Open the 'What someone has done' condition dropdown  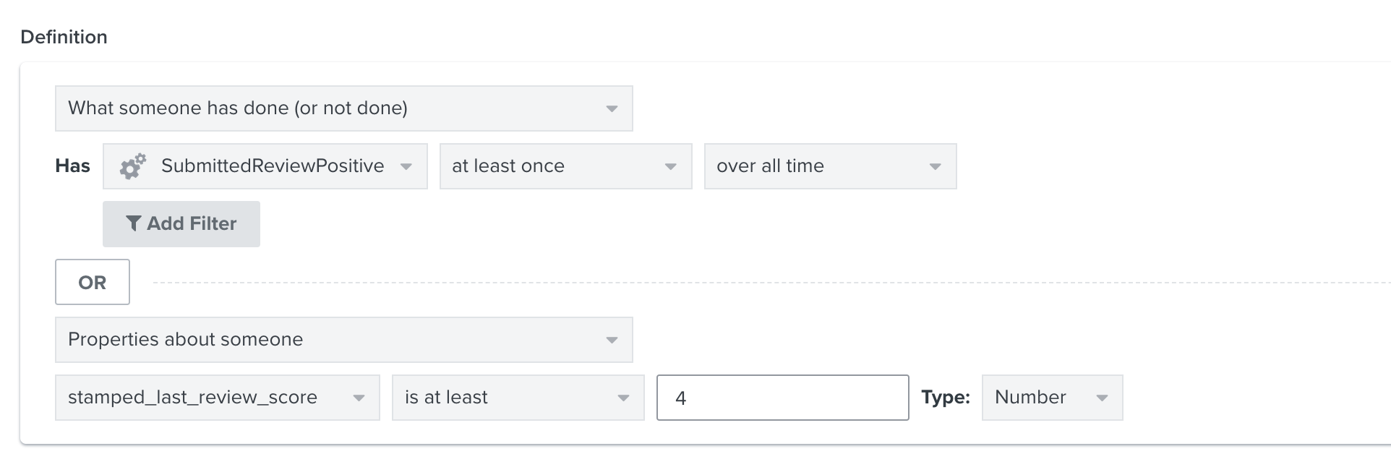[x=343, y=108]
